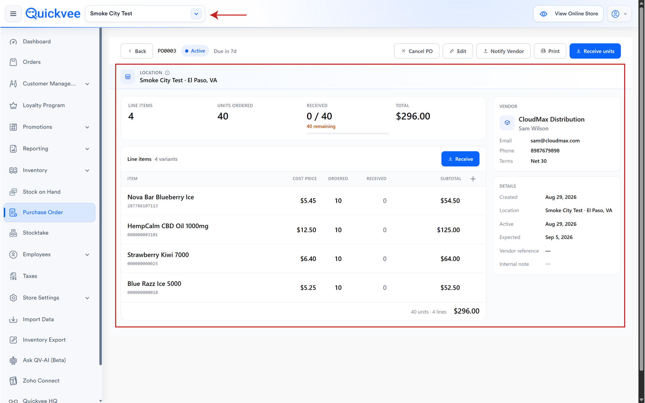This screenshot has height=403, width=645.
Task: Click the eye icon for online store
Action: click(x=543, y=14)
